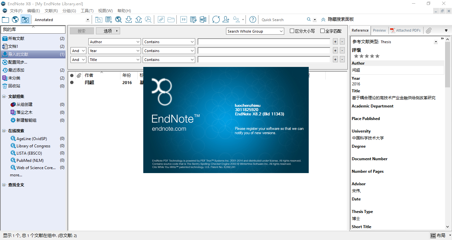This screenshot has width=452, height=240.
Task: Open the Online Search toolbar icon
Action: point(118,20)
